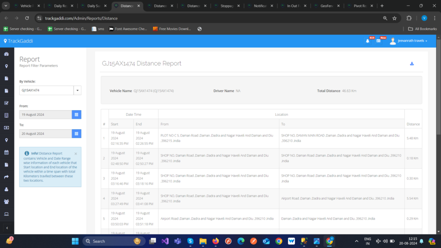Click the From date field 19 August 2024
This screenshot has width=441, height=248.
(46, 115)
